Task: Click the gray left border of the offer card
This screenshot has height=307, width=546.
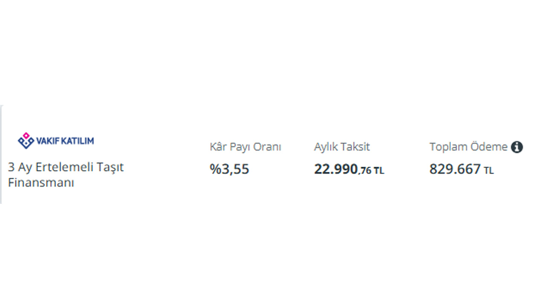Action: (x=1, y=154)
